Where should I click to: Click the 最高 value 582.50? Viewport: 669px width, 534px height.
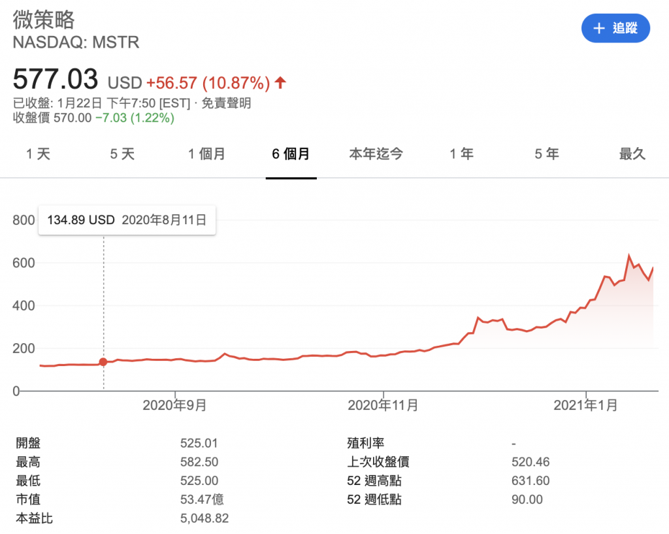click(x=199, y=462)
